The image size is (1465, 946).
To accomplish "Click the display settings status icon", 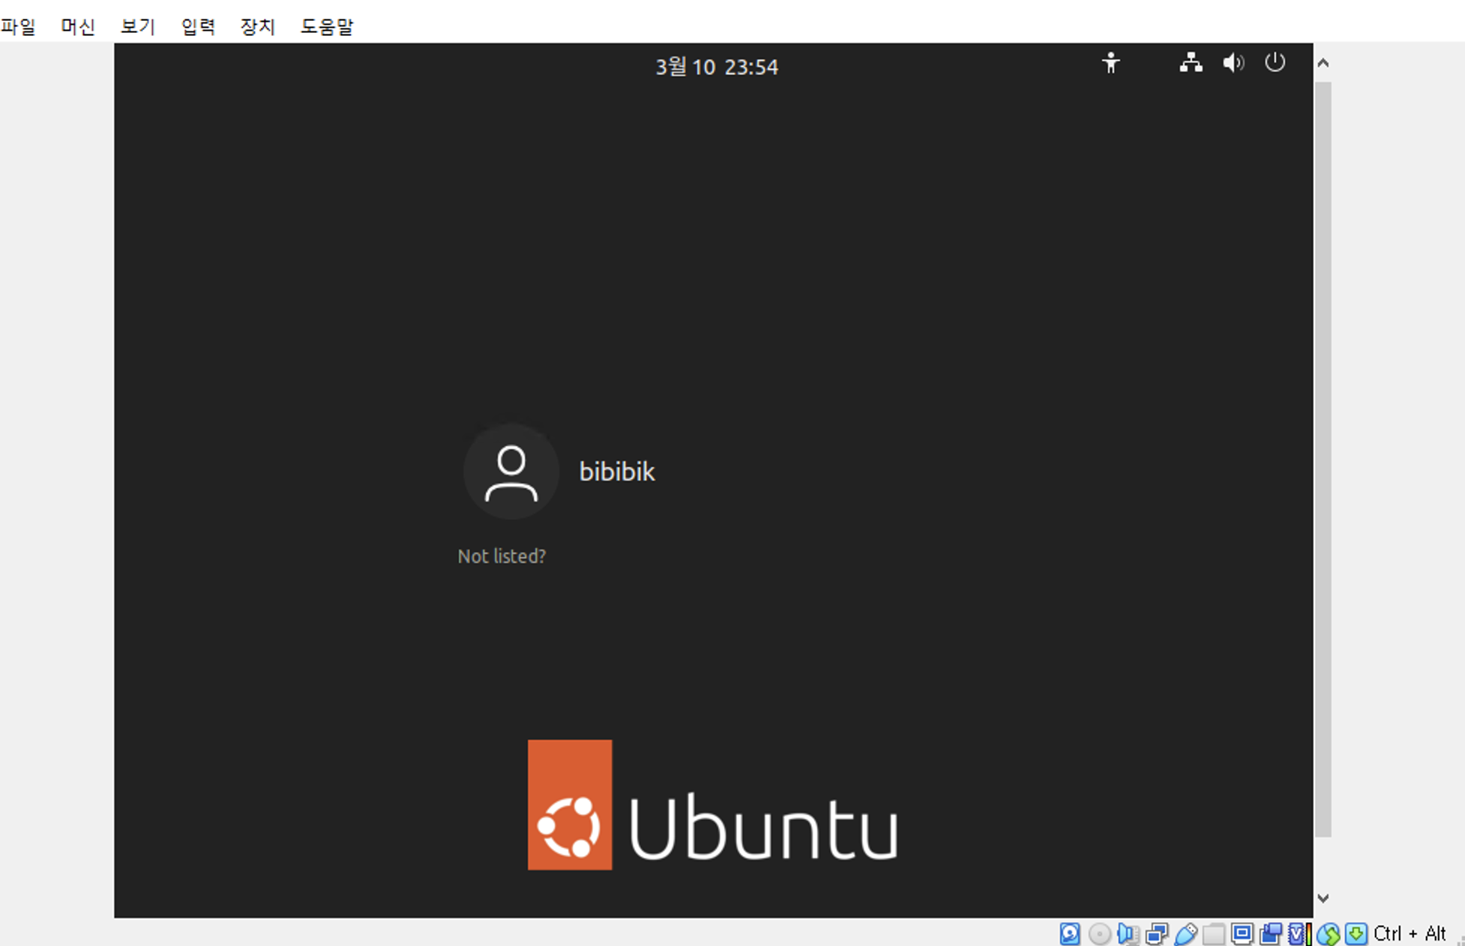I will pyautogui.click(x=1242, y=933).
